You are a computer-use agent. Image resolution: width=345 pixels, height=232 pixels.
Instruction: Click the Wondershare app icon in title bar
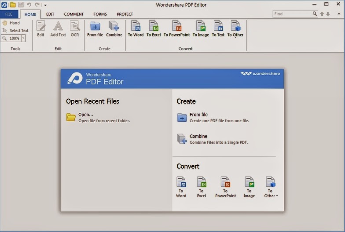click(4, 4)
